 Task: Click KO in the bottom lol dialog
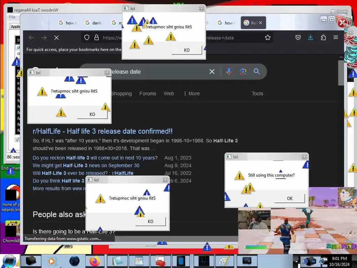[x=151, y=221]
